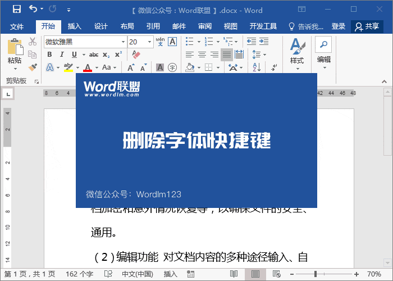Toggle italic formatting

point(62,55)
